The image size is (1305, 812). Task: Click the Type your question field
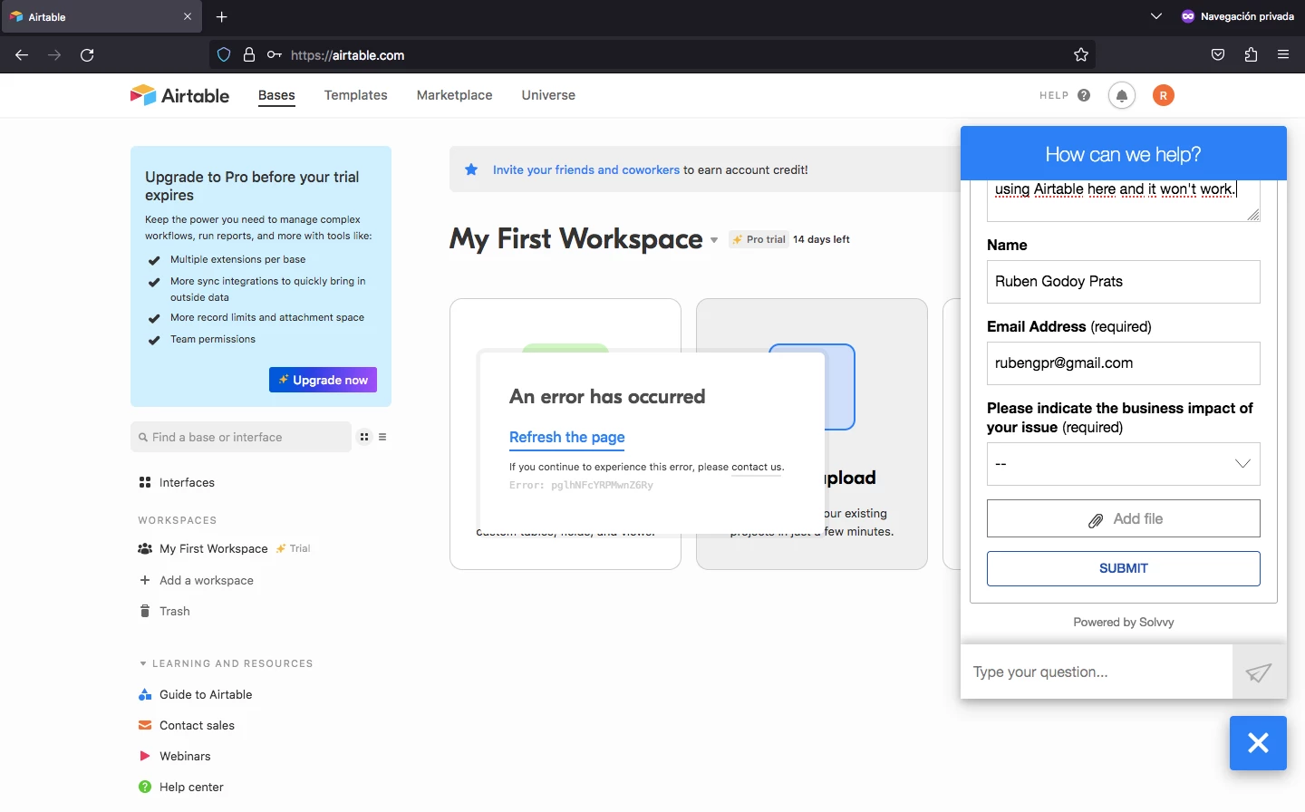(x=1097, y=672)
